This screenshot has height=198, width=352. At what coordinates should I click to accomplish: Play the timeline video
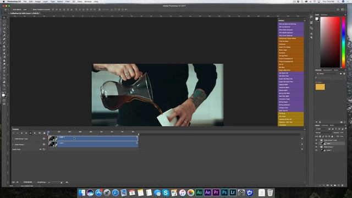click(22, 133)
